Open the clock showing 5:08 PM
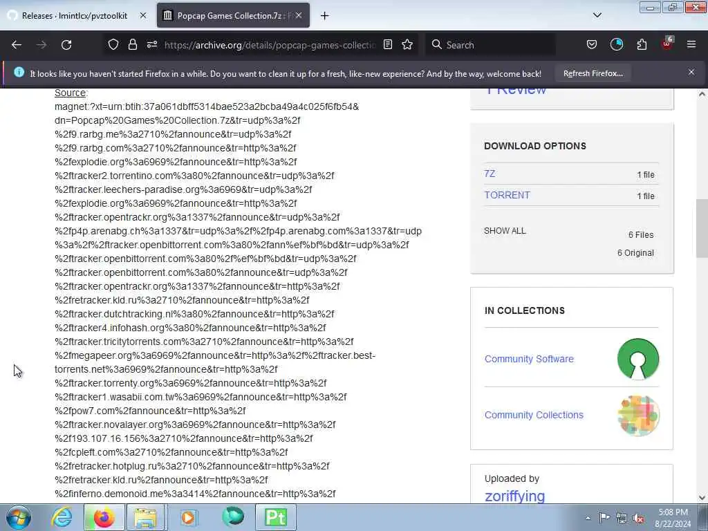Image resolution: width=708 pixels, height=531 pixels. click(x=673, y=518)
